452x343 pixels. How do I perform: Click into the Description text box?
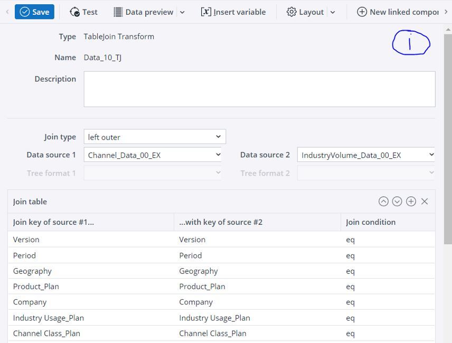[259, 89]
